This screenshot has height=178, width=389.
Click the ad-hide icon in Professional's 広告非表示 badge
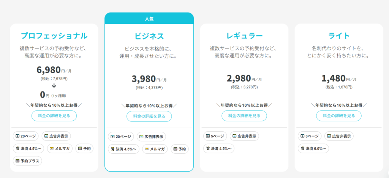(x=45, y=136)
